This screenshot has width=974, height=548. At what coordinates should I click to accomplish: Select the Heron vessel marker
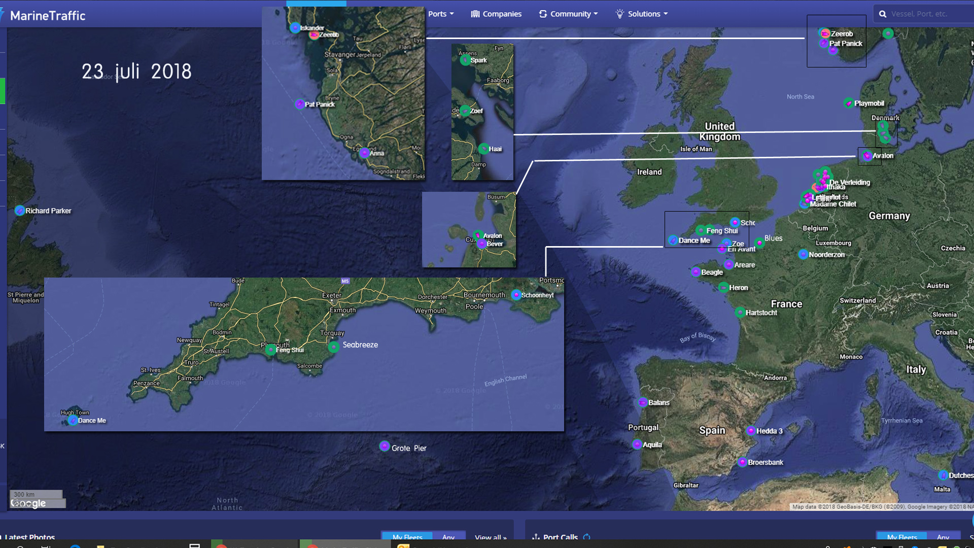coord(723,288)
